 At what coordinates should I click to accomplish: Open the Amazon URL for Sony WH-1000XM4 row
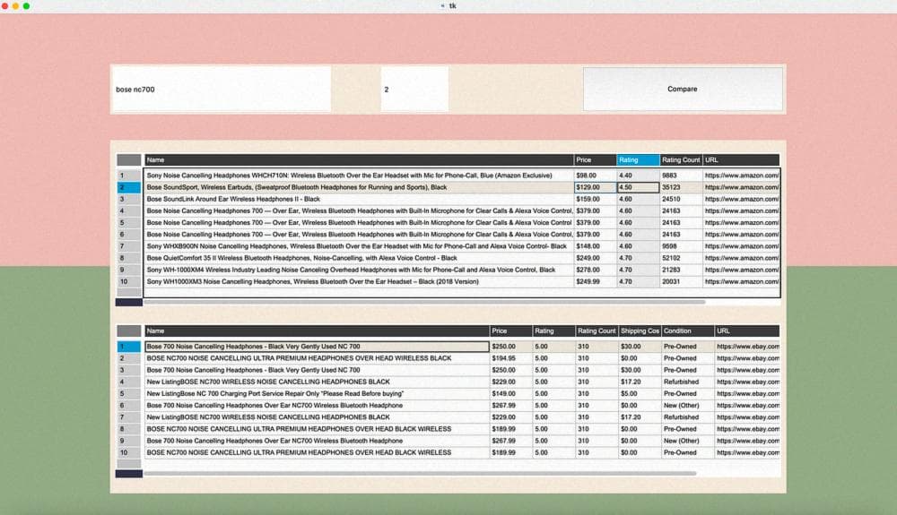(x=741, y=270)
